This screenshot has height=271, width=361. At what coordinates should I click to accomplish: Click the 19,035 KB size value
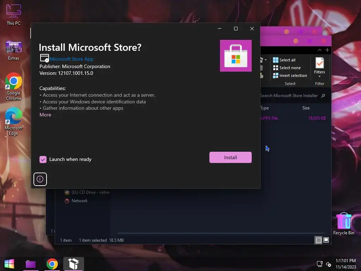[317, 118]
